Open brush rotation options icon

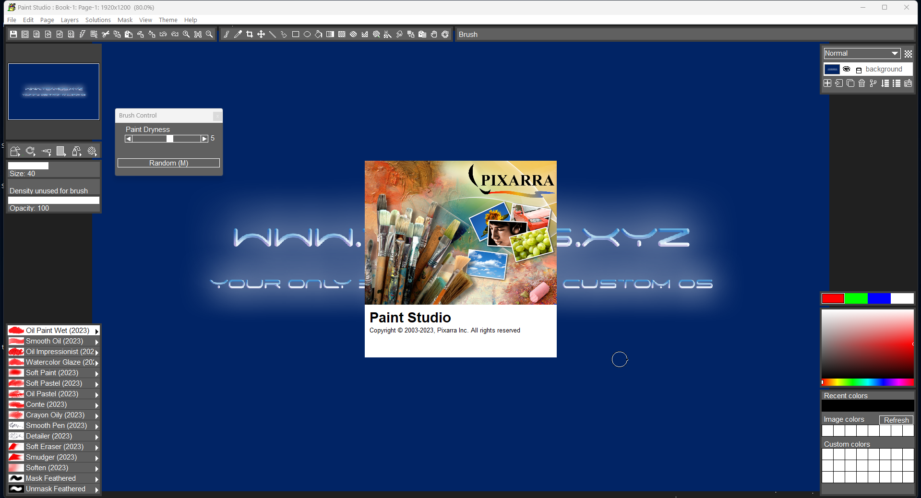pyautogui.click(x=31, y=151)
